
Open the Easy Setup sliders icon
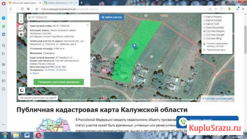point(243,9)
